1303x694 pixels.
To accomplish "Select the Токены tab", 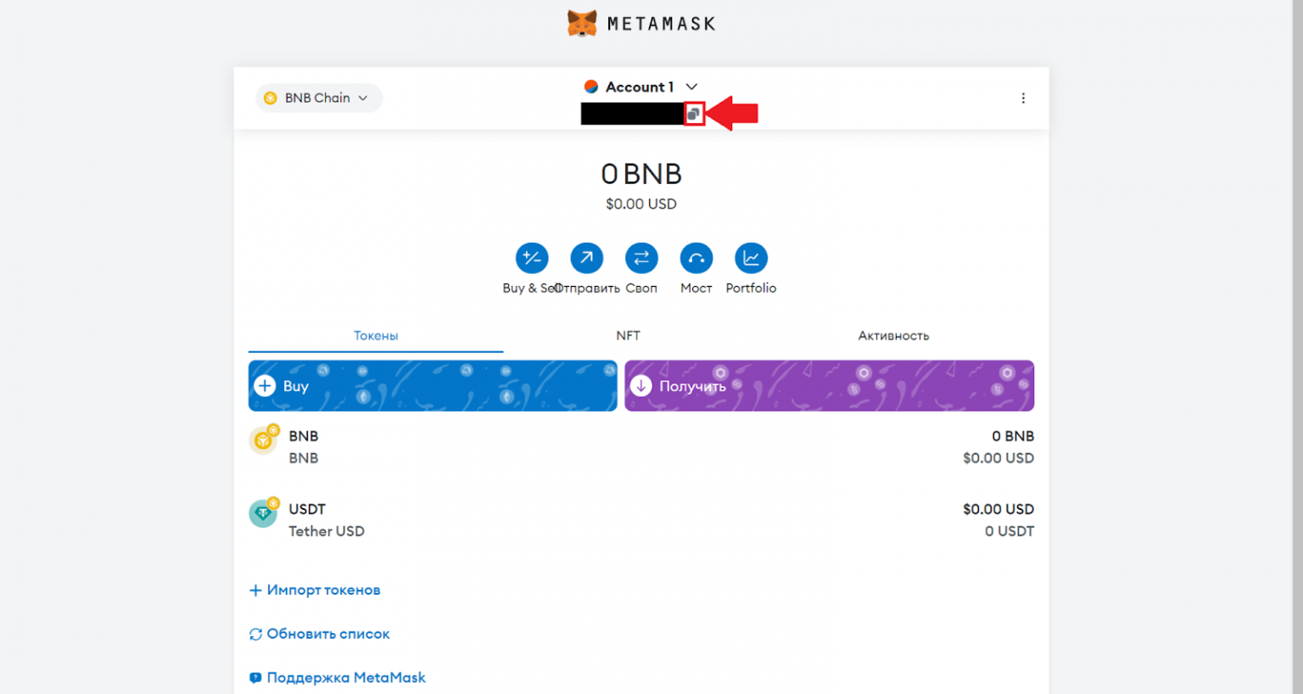I will pos(375,335).
